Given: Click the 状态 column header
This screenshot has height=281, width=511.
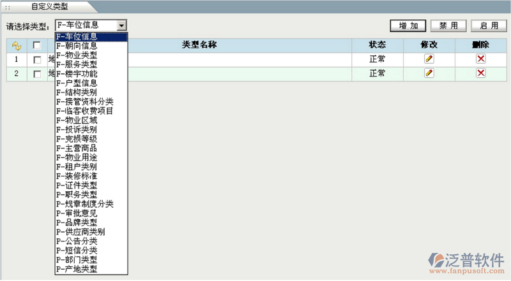Looking at the screenshot, I should (378, 45).
